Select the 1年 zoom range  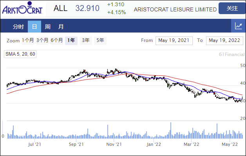pos(71,40)
